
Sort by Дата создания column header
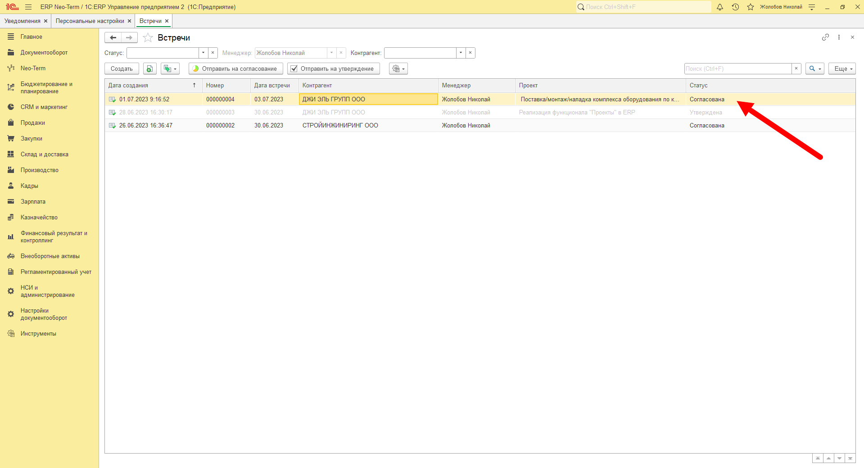(153, 85)
